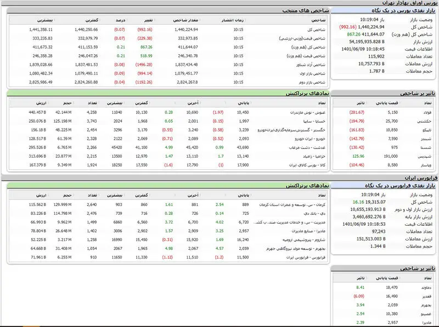
Task: Click the price info timestamp 1401/06/09 10:18:45
Action: (363, 49)
